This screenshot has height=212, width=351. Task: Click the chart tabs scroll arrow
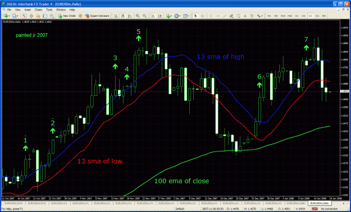(344, 203)
